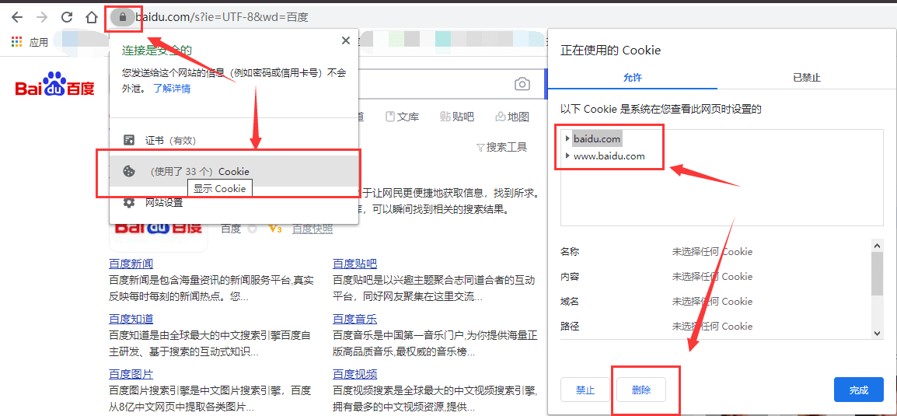The height and width of the screenshot is (416, 897).
Task: Click the cookie details scrollbar up arrow
Action: 878,244
